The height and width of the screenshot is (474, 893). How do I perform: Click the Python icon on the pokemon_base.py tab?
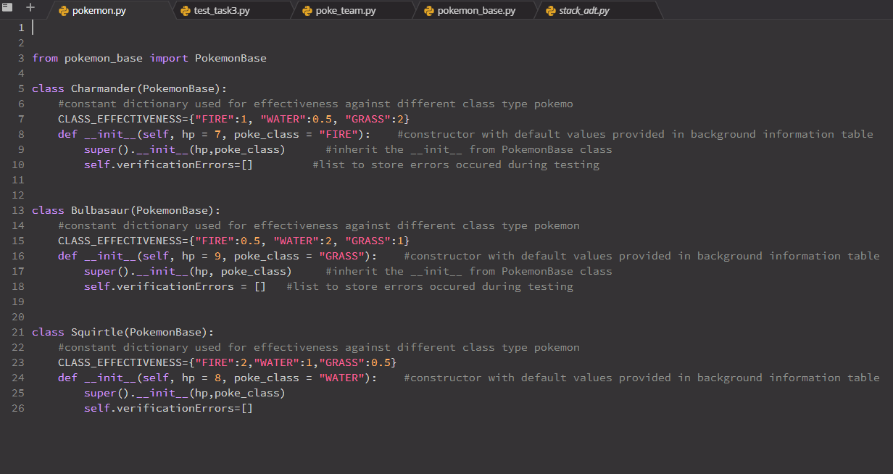pyautogui.click(x=428, y=10)
